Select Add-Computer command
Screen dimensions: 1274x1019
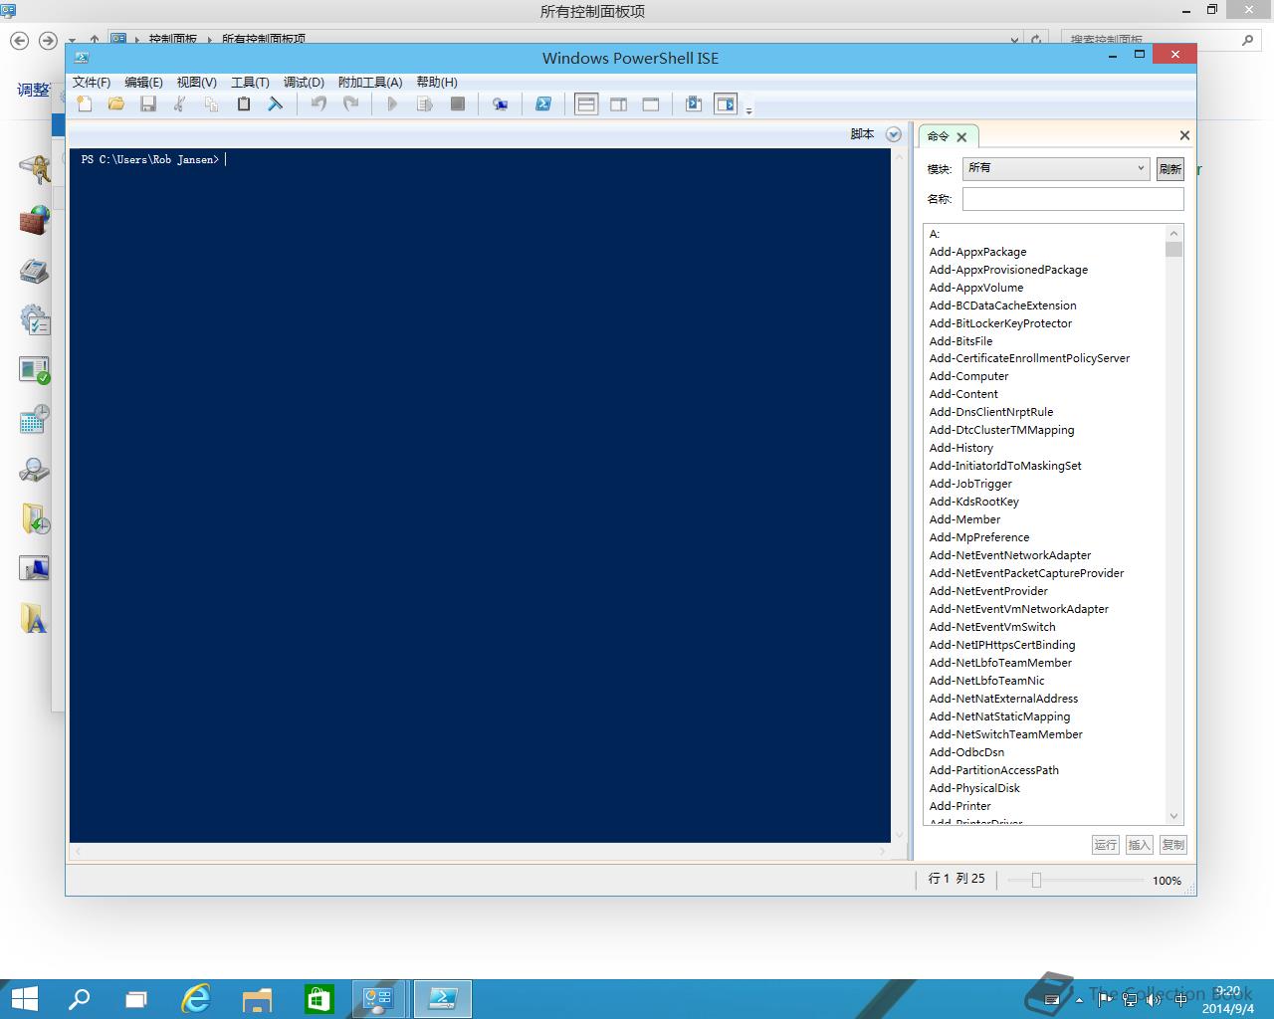(968, 376)
